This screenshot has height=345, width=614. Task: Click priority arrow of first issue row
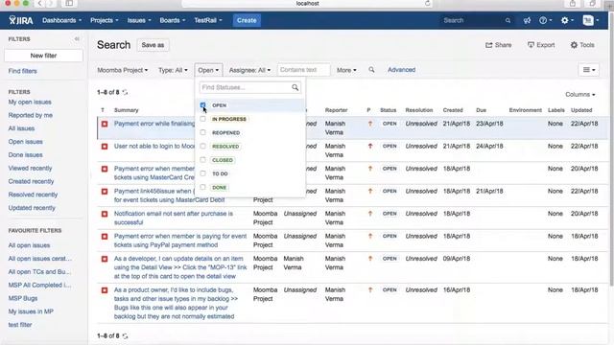pos(370,124)
